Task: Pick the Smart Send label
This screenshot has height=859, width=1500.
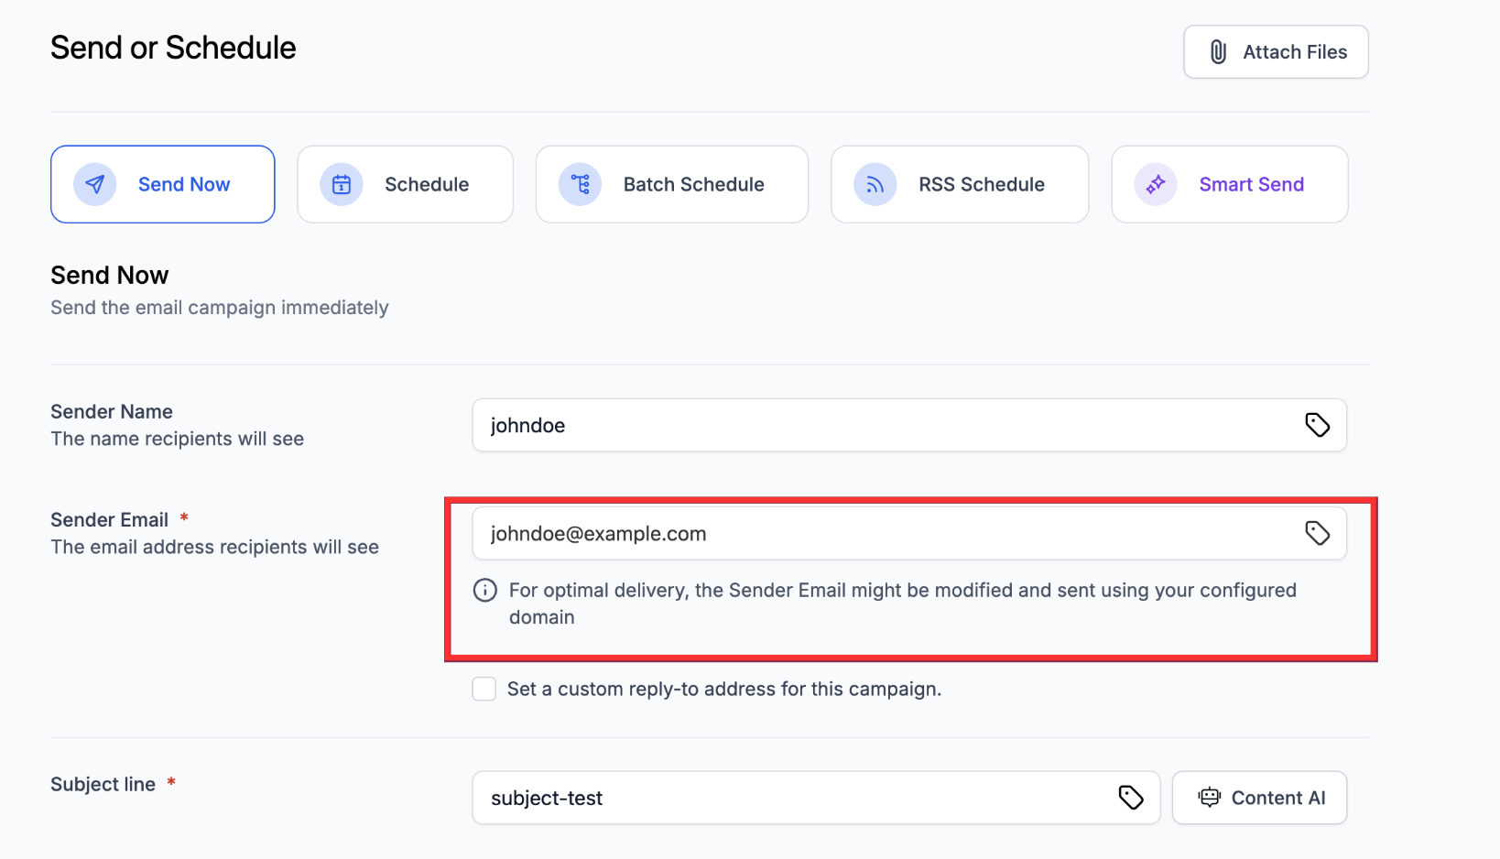Action: [1251, 184]
